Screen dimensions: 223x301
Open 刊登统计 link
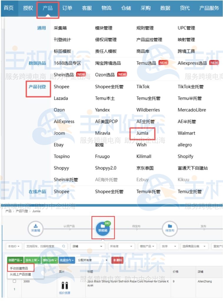(x=62, y=40)
